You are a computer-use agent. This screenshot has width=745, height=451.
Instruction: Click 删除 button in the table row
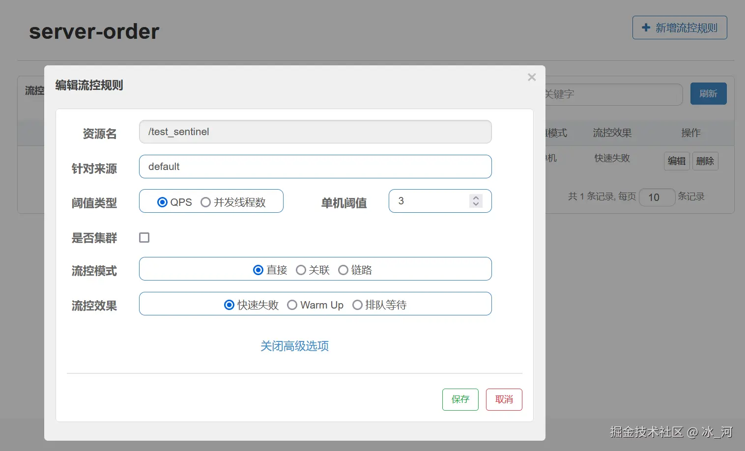click(705, 161)
